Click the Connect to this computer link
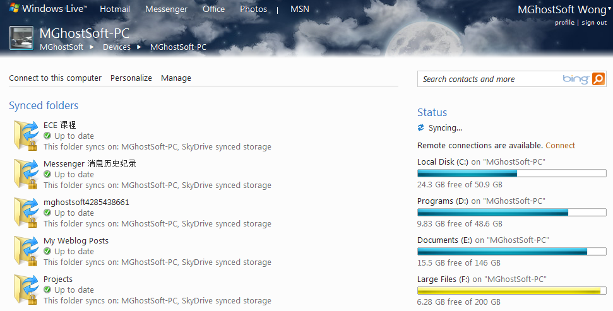Viewport: 613px width, 311px height. 55,78
